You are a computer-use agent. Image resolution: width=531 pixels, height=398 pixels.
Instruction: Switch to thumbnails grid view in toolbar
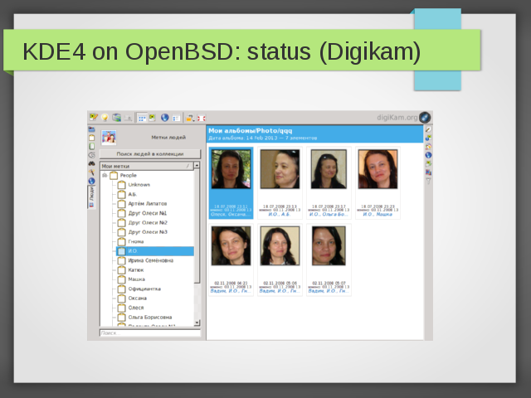pyautogui.click(x=142, y=118)
